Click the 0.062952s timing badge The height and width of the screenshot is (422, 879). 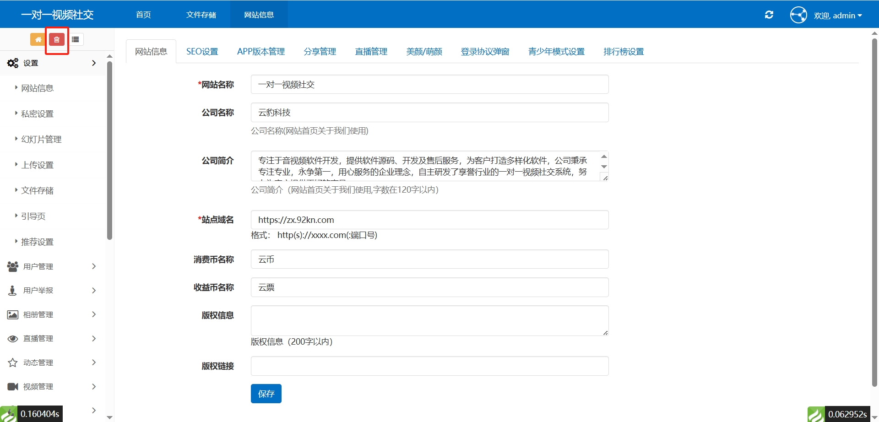click(847, 414)
